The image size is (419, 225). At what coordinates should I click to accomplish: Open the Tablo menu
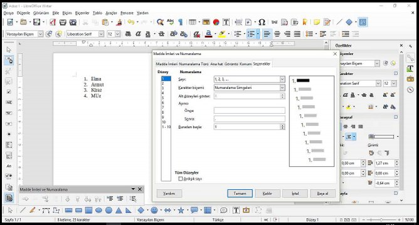click(x=97, y=12)
